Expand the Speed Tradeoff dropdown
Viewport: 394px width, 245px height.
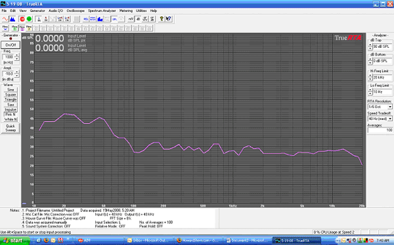tap(390, 119)
